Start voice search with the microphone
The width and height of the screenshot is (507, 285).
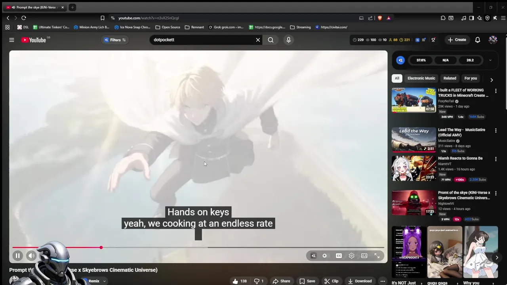tap(288, 40)
